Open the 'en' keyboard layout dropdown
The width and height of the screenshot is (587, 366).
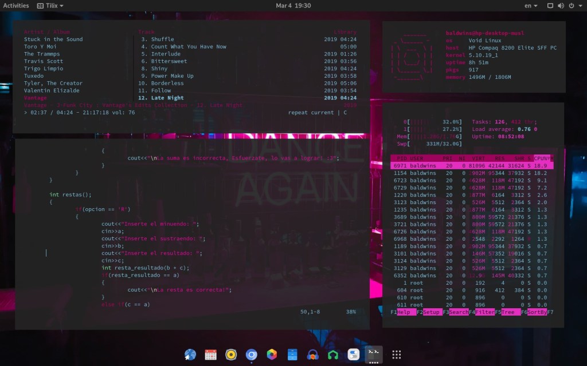point(531,5)
